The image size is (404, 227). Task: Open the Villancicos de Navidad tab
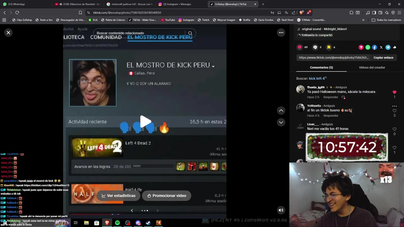pyautogui.click(x=77, y=4)
